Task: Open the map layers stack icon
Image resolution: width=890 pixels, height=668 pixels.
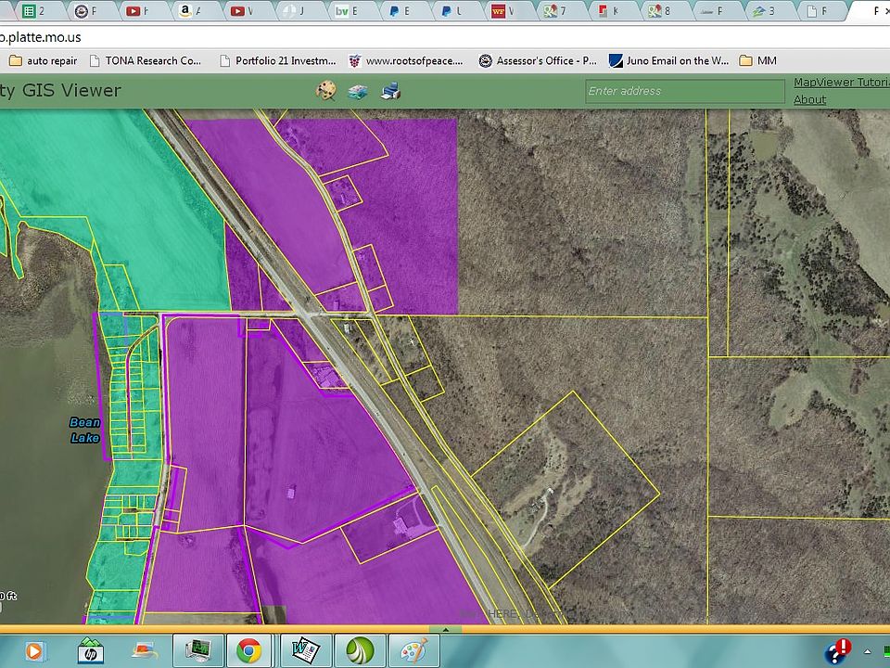Action: (358, 91)
